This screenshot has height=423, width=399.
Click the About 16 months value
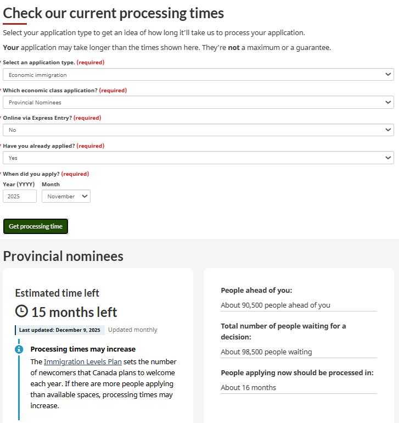[x=249, y=387]
